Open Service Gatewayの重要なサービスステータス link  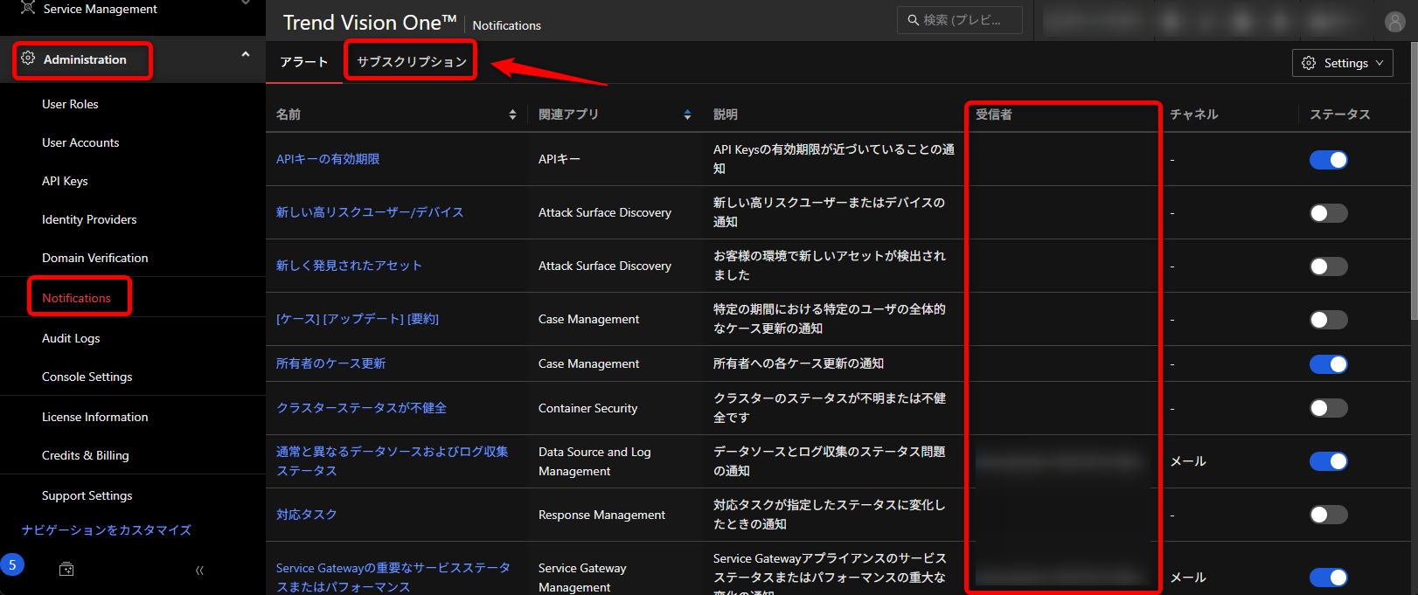pos(393,578)
